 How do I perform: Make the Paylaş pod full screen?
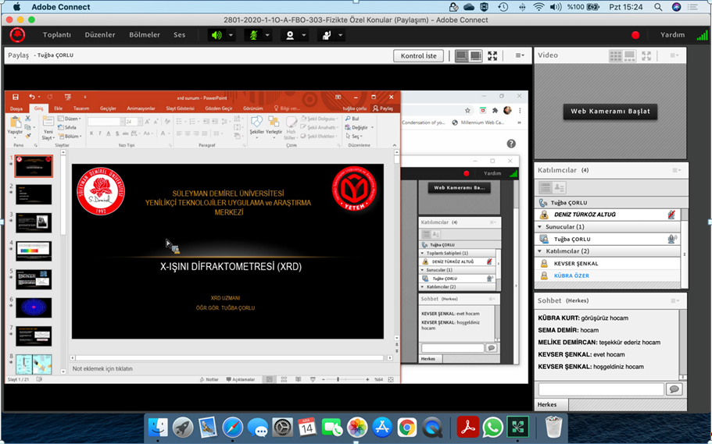492,56
